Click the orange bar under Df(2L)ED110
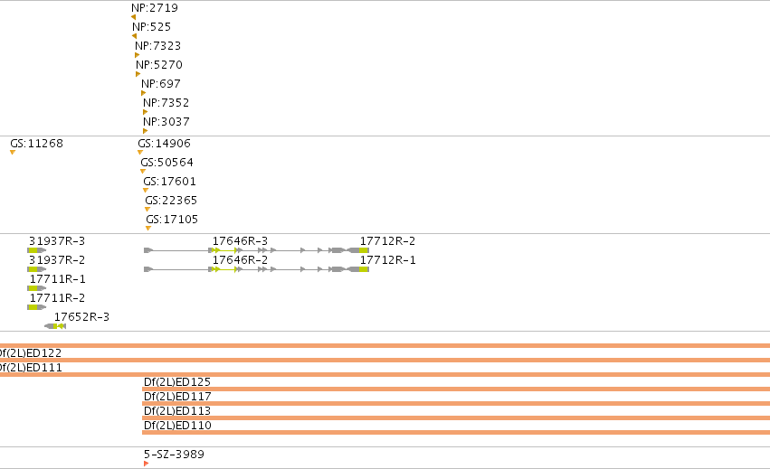The height and width of the screenshot is (469, 770). tap(456, 432)
